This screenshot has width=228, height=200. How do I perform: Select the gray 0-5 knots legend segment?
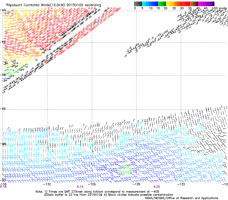tap(138, 4)
